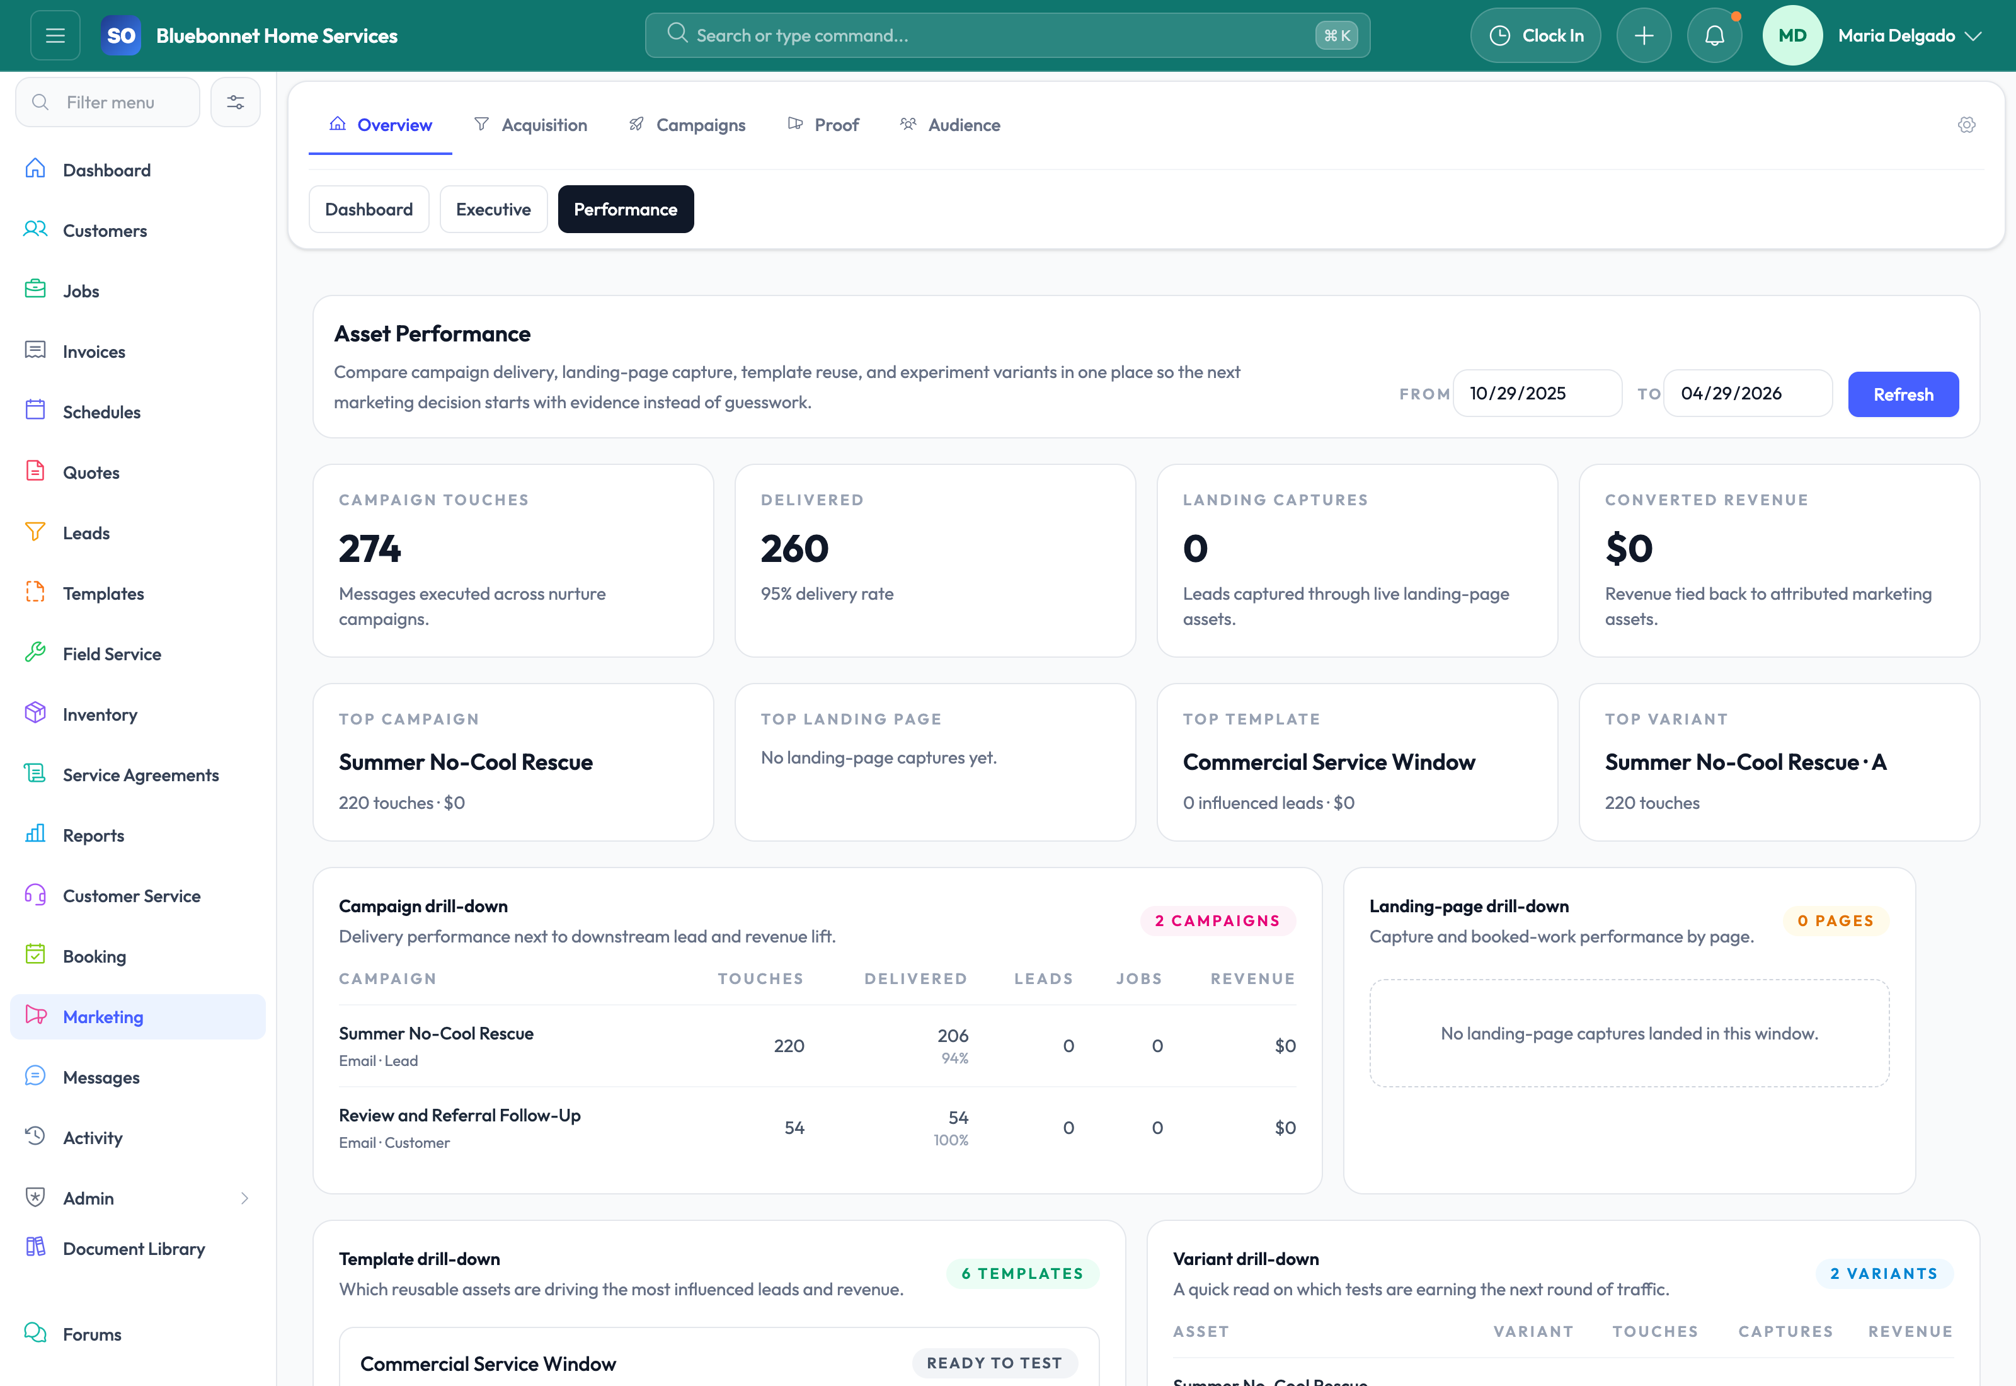Switch to the Overview tab
The height and width of the screenshot is (1386, 2016).
pyautogui.click(x=381, y=125)
